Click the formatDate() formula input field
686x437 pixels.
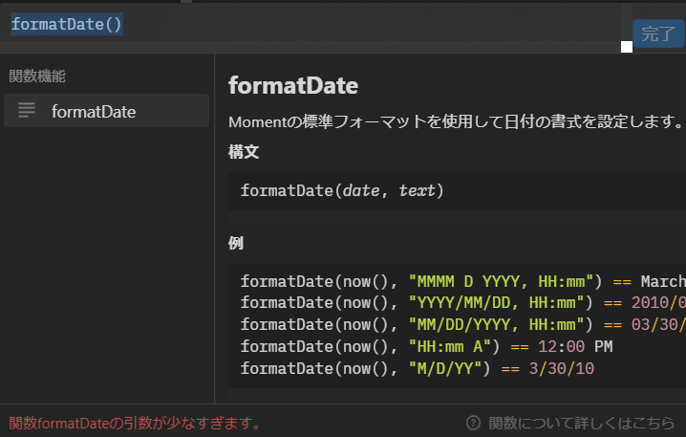tap(311, 24)
